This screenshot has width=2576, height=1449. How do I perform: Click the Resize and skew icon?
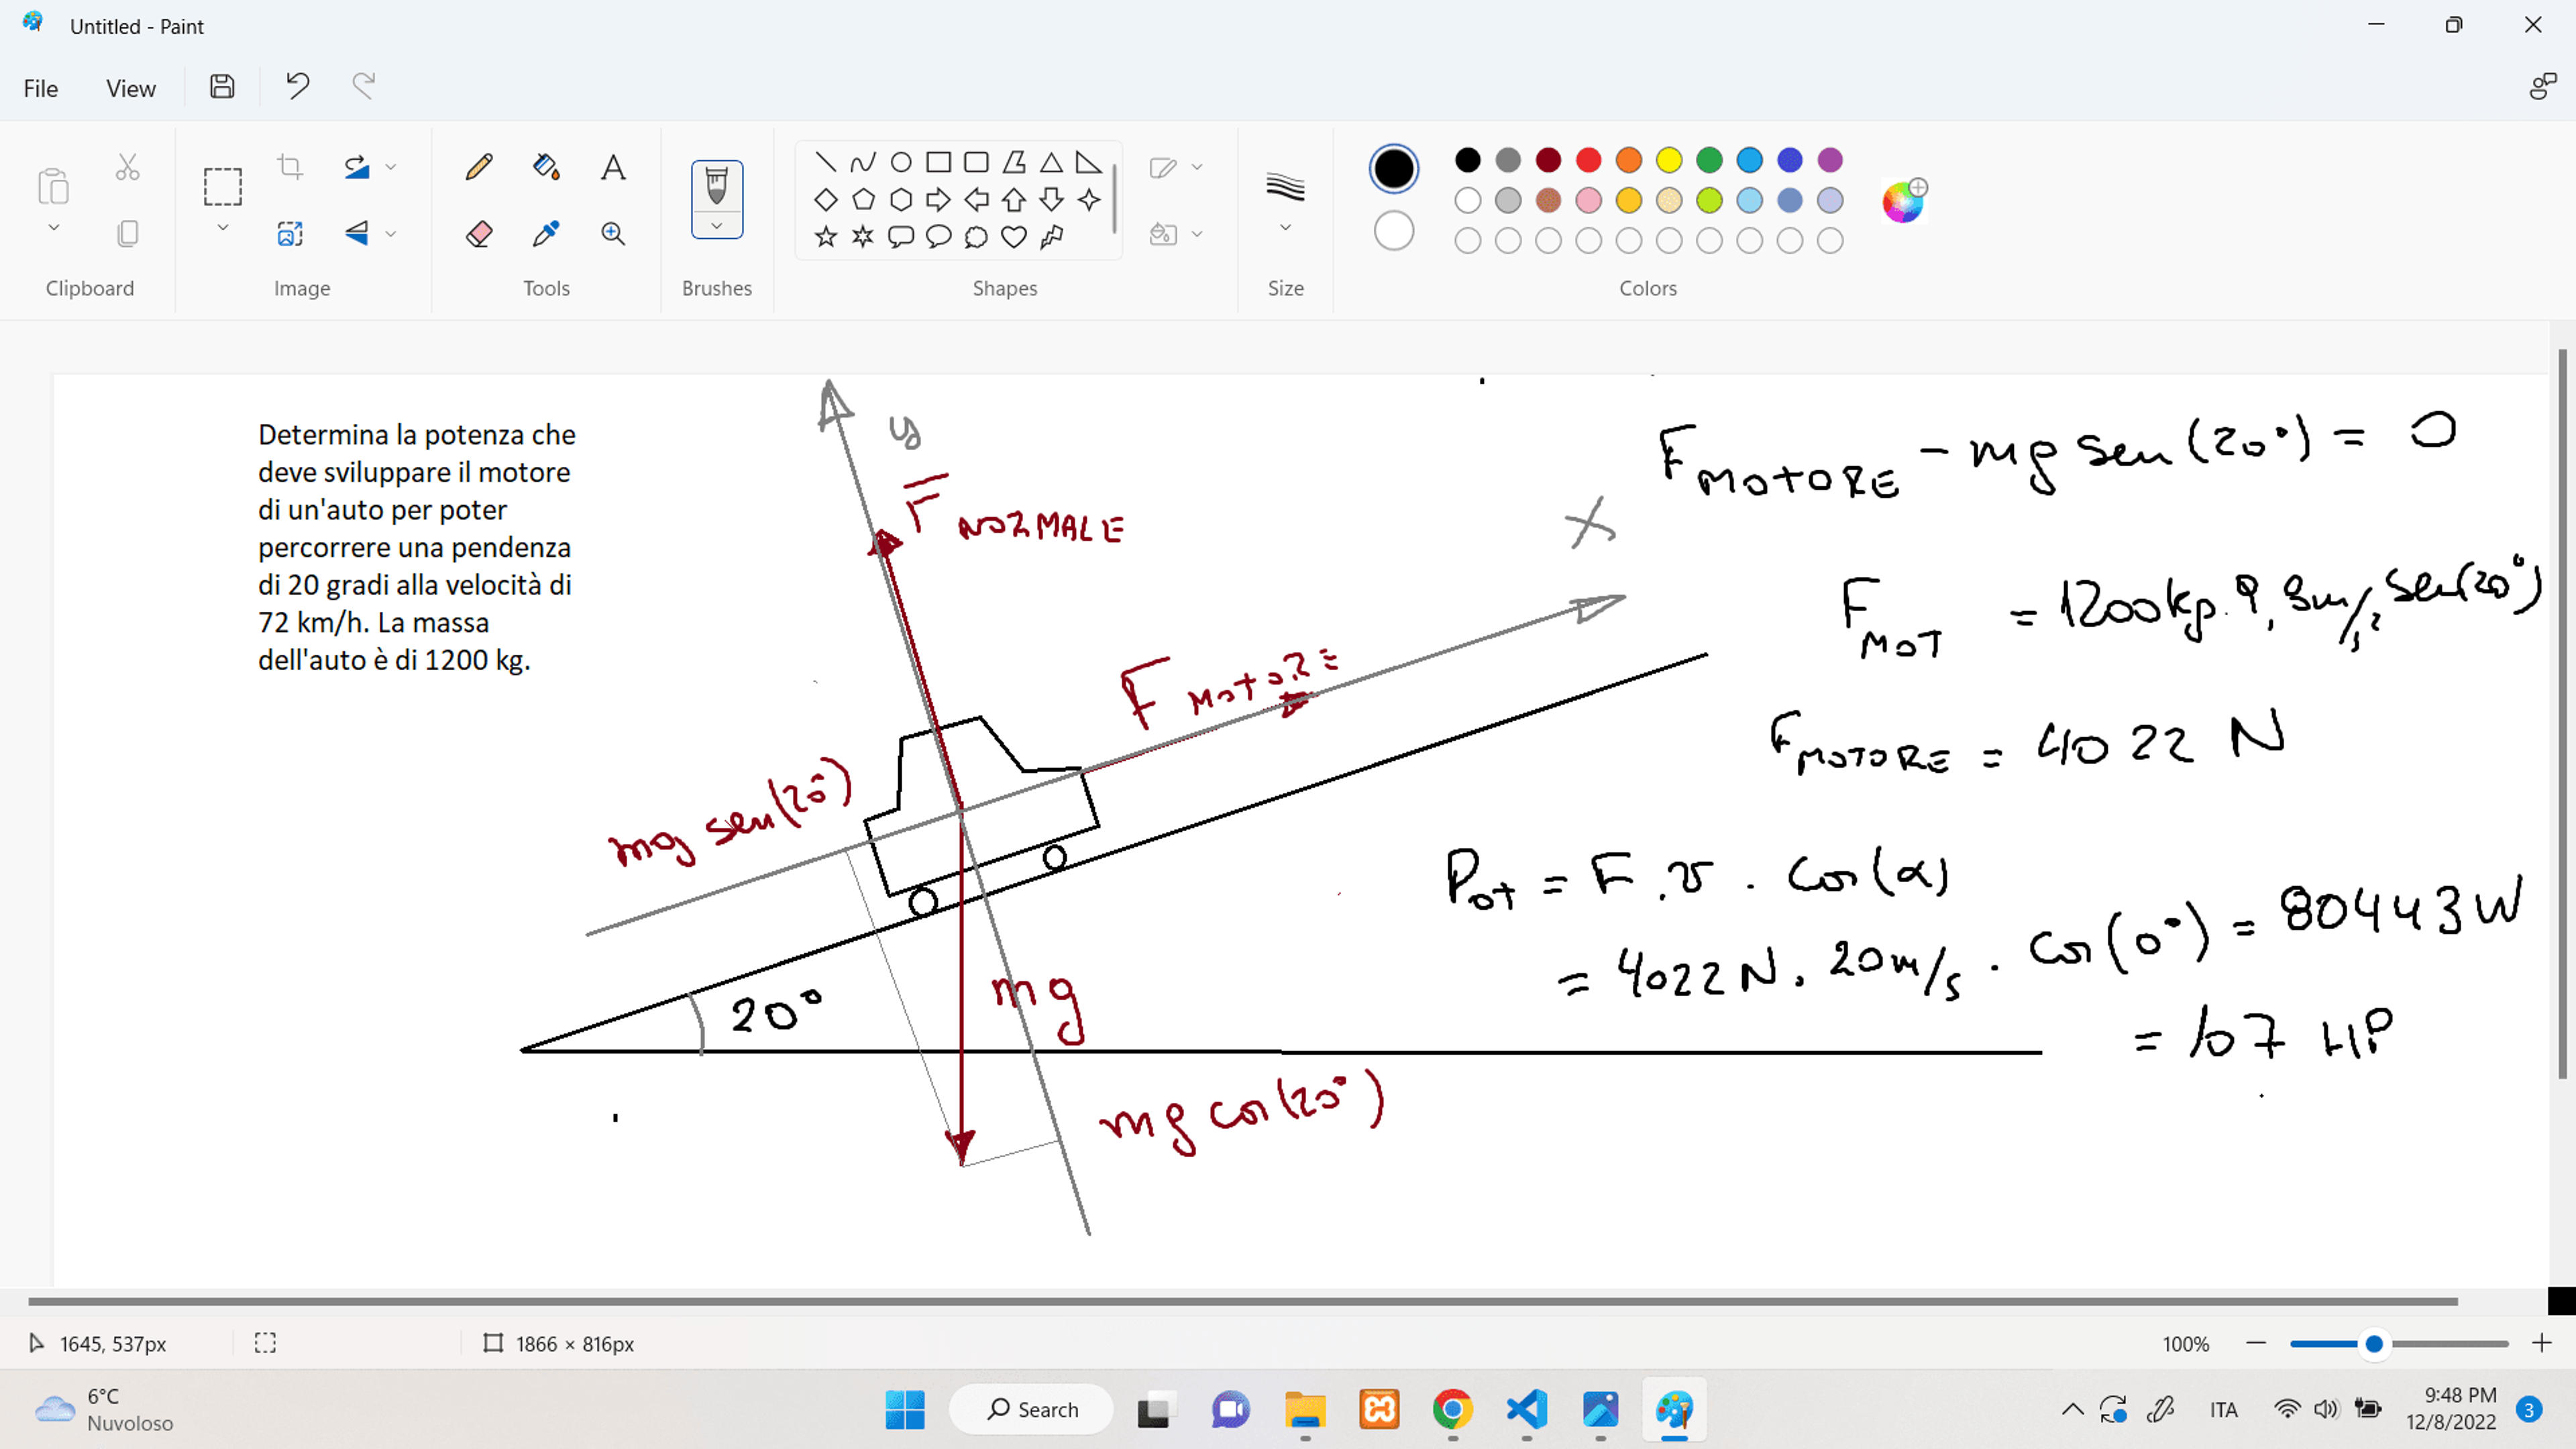coord(290,233)
